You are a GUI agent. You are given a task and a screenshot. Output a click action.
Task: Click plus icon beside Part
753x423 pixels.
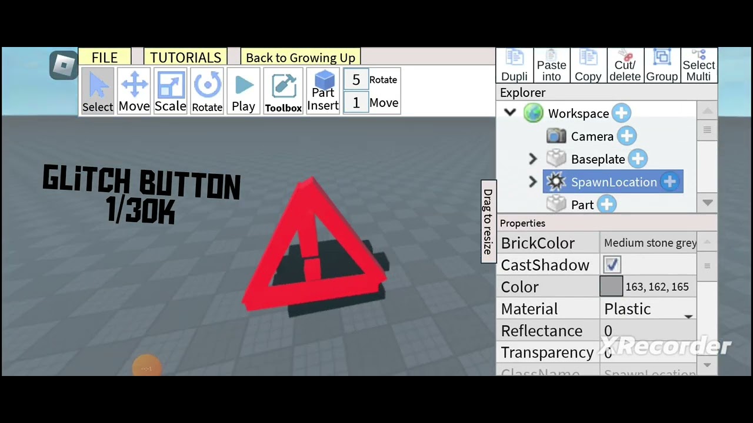(607, 204)
